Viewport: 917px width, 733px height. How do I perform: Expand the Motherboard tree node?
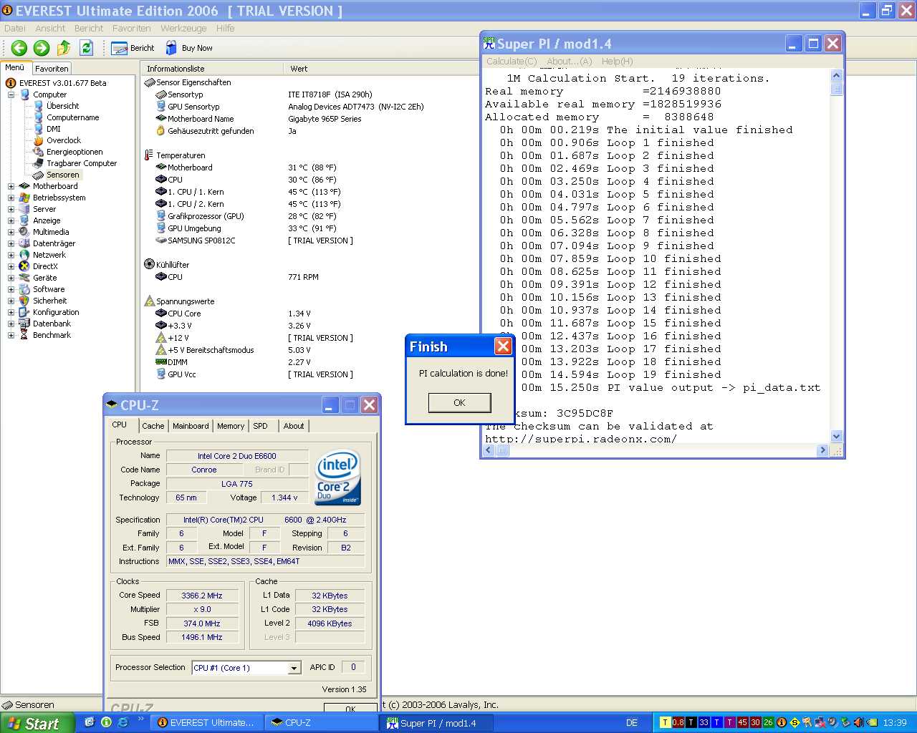click(x=11, y=186)
